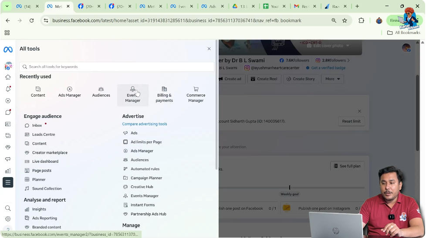Open Audiences in Recently used
This screenshot has width=426, height=238.
click(101, 92)
